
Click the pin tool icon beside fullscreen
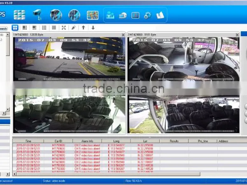coord(73,28)
